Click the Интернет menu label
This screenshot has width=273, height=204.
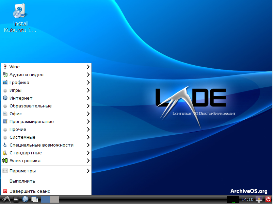pyautogui.click(x=21, y=98)
